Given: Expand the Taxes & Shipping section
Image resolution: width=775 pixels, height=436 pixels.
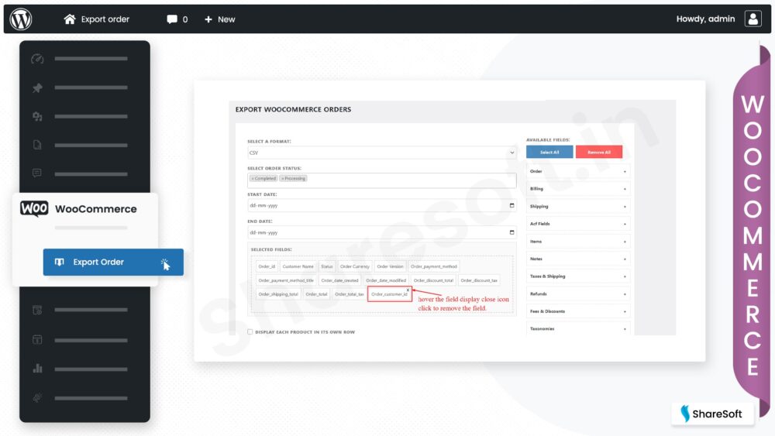Looking at the screenshot, I should coord(578,276).
